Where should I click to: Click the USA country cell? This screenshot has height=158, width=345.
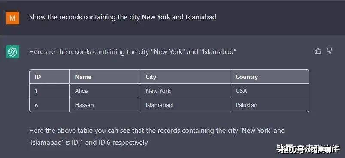pos(269,91)
